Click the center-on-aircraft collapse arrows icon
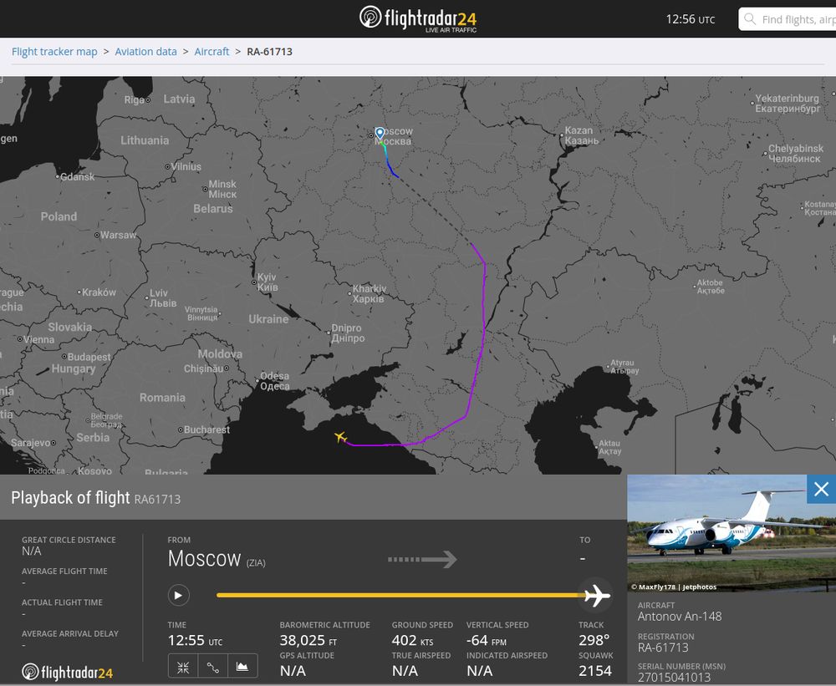 click(183, 668)
